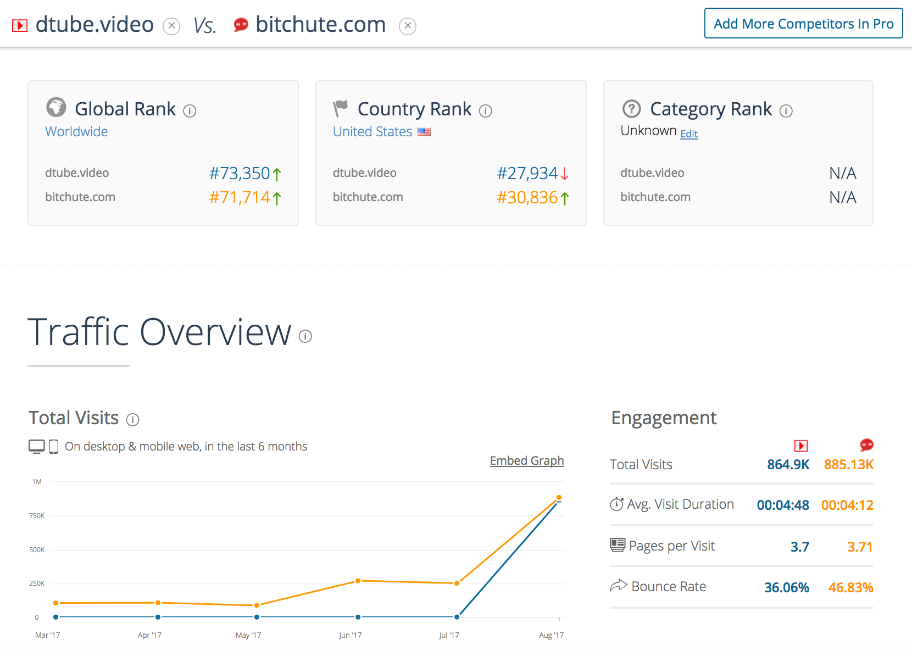Select total visits value 885.13K
912x656 pixels.
849,465
